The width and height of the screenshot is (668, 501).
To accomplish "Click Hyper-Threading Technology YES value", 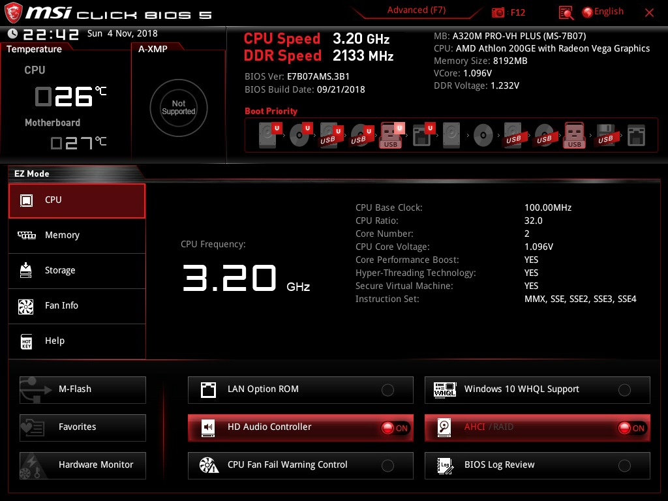I will click(531, 273).
